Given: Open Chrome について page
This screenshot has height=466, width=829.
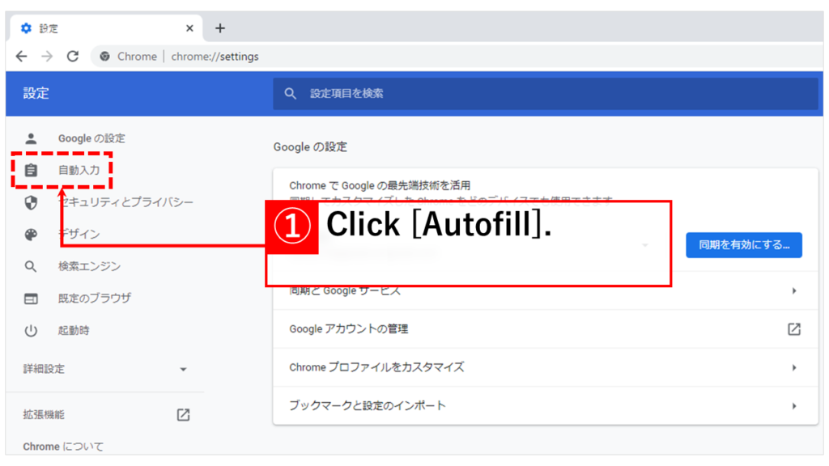Looking at the screenshot, I should 63,447.
